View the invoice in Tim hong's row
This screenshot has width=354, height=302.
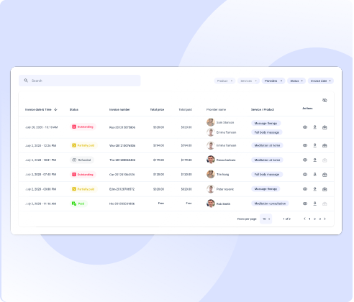click(x=305, y=175)
